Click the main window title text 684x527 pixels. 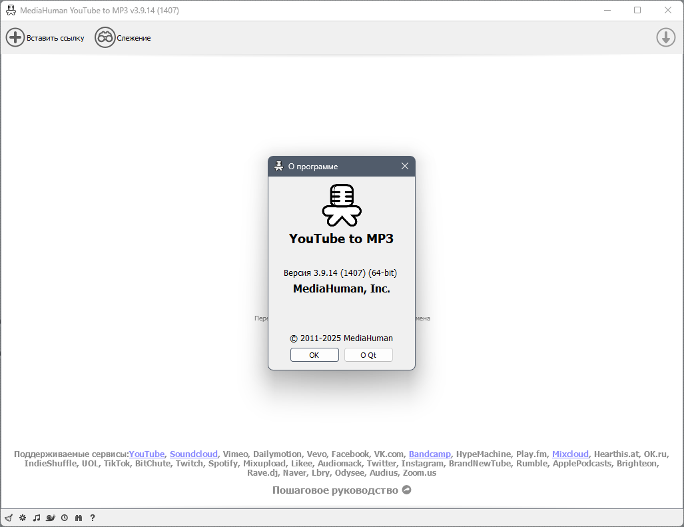pos(99,11)
